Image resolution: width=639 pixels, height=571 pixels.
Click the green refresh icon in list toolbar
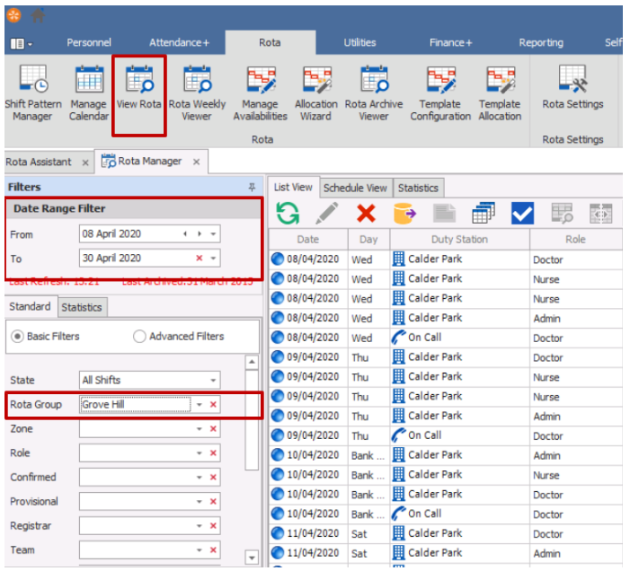[x=288, y=213]
